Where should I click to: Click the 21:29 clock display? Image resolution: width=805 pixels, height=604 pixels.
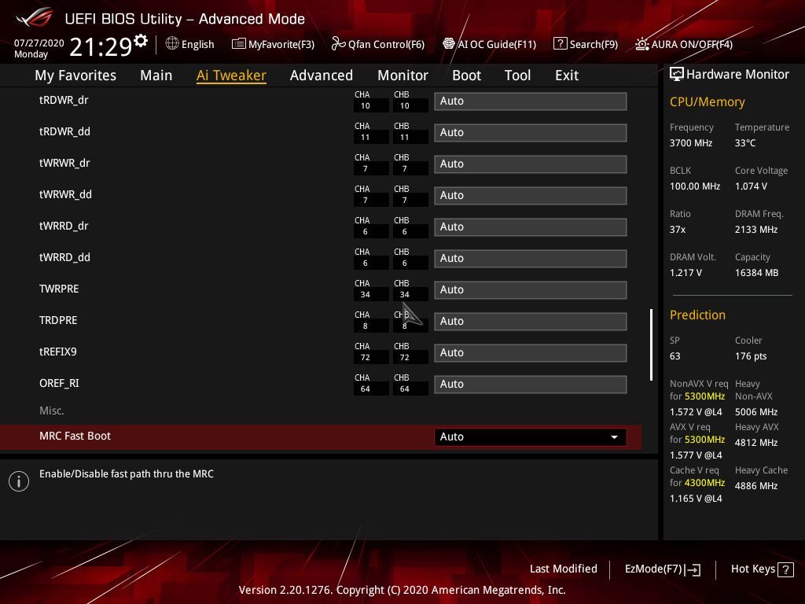pos(101,46)
